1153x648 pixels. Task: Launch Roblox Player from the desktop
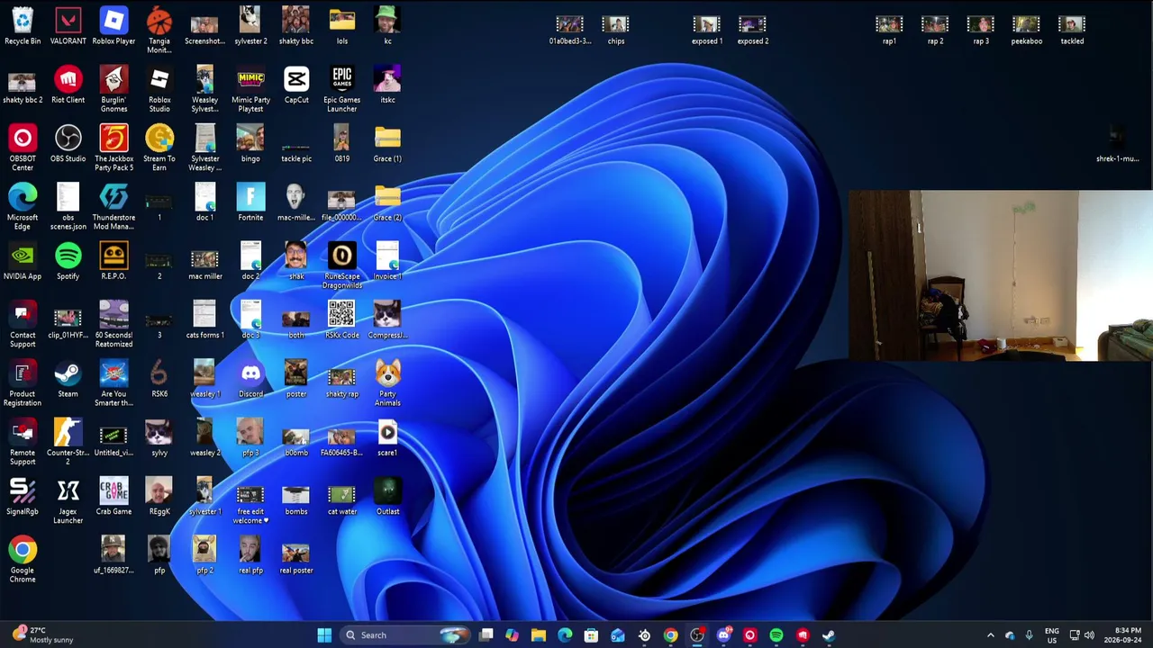tap(113, 25)
